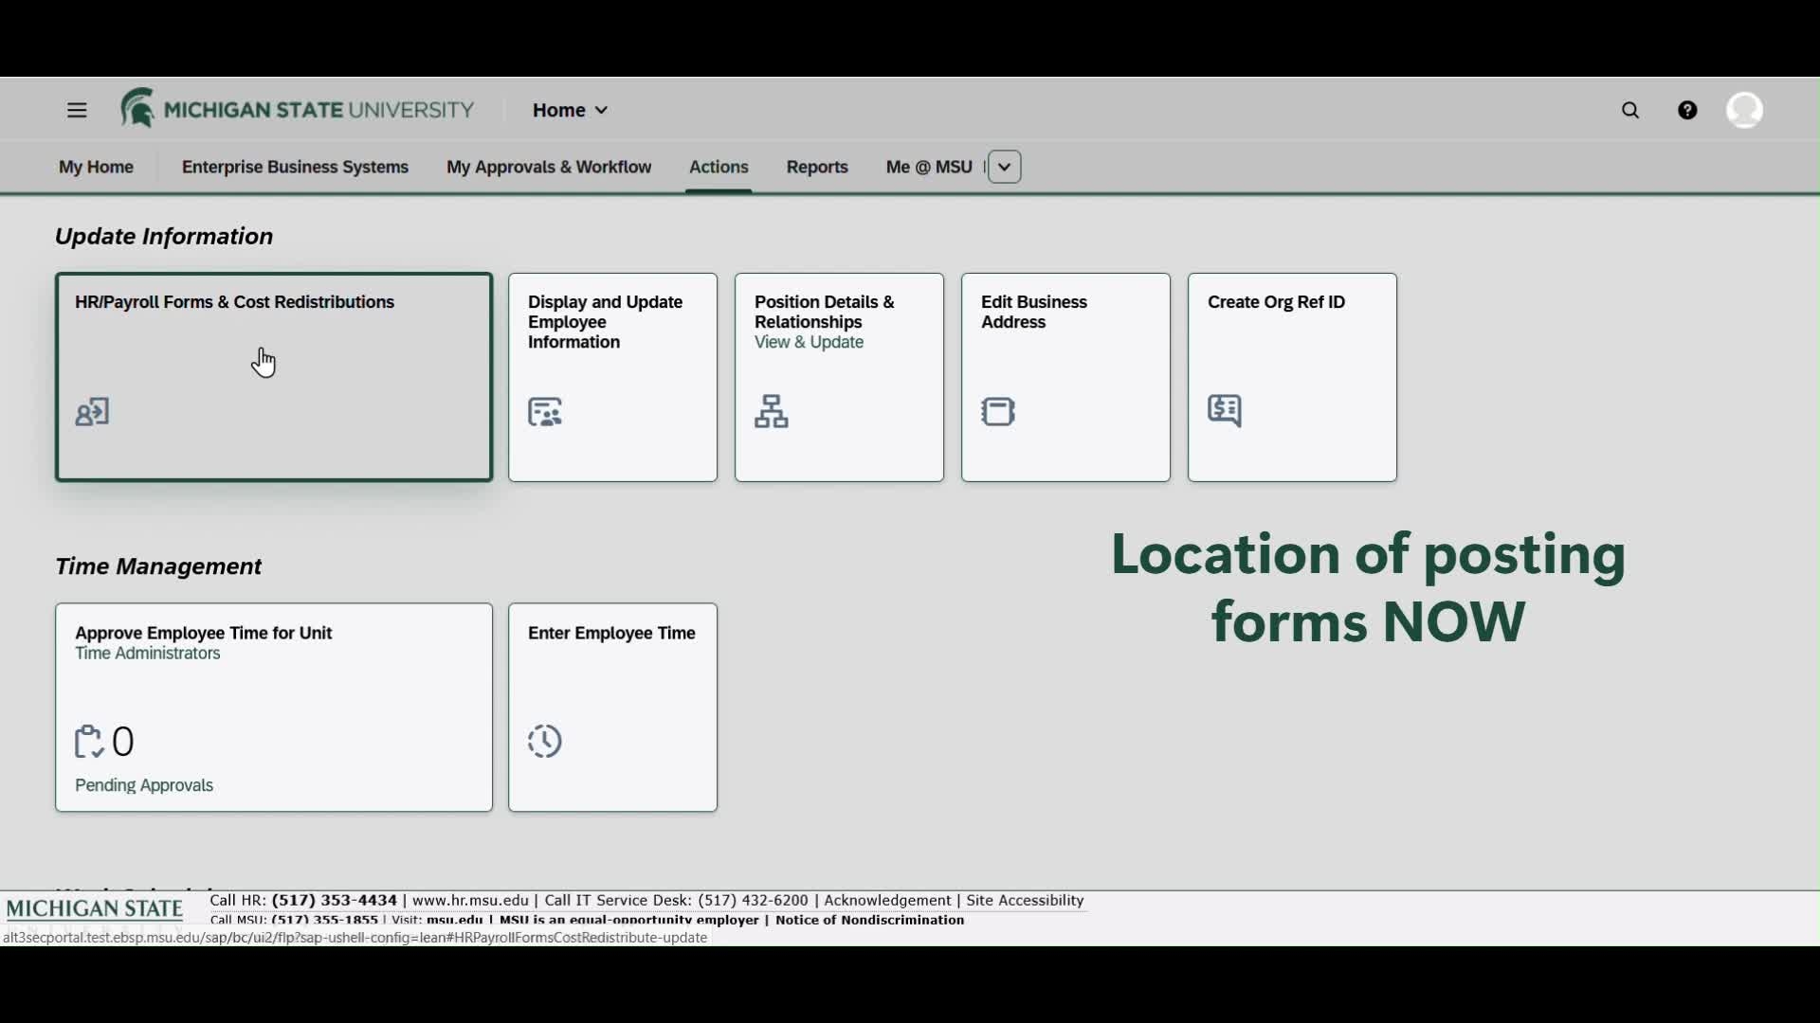The image size is (1820, 1023).
Task: Open the Create Org Ref ID tile
Action: 1292,378
